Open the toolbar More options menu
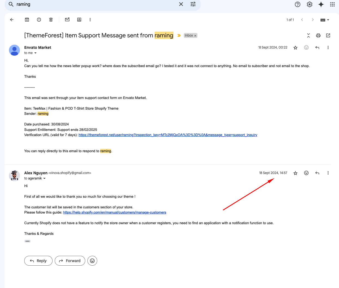339x288 pixels. point(90,20)
